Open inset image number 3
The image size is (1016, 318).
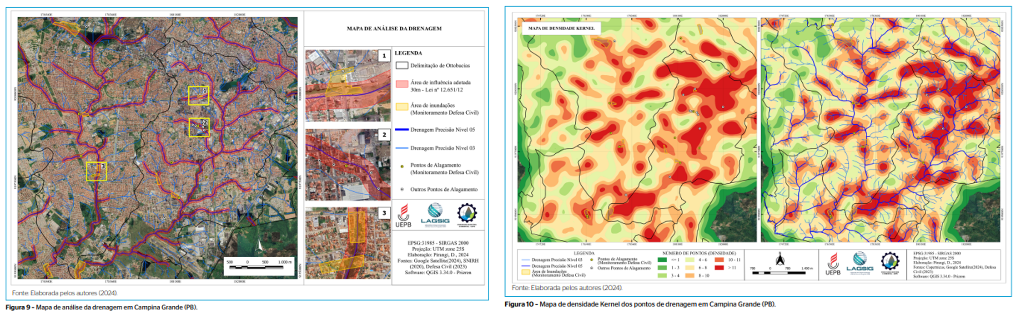pyautogui.click(x=348, y=243)
